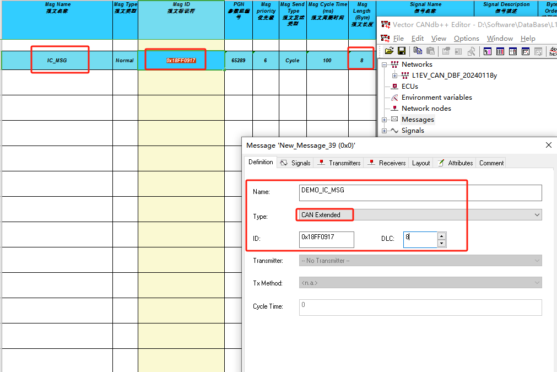Close the New_Message_39 dialog with the X
Screen dimensions: 557x372
(x=549, y=145)
